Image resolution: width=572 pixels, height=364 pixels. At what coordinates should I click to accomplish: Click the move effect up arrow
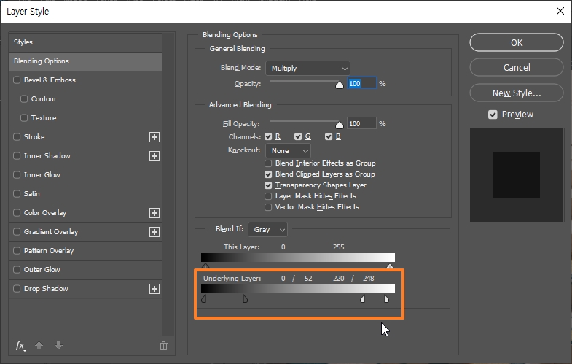tap(39, 345)
